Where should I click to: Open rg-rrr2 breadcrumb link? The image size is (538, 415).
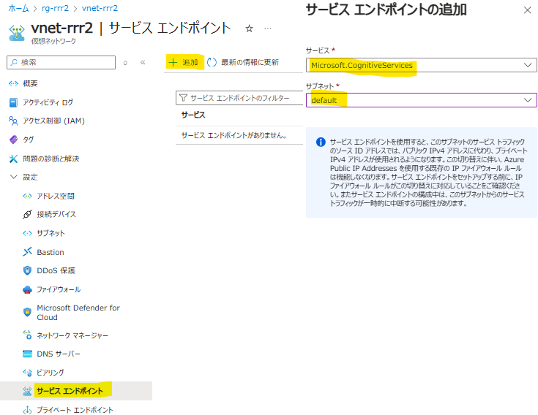(55, 8)
